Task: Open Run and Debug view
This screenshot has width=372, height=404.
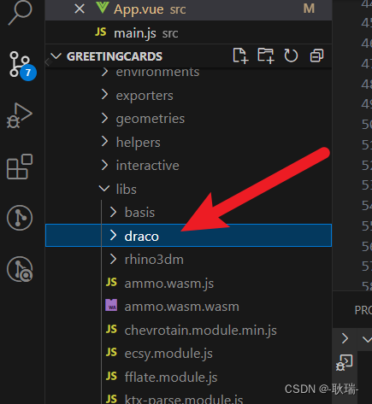Action: pyautogui.click(x=20, y=115)
